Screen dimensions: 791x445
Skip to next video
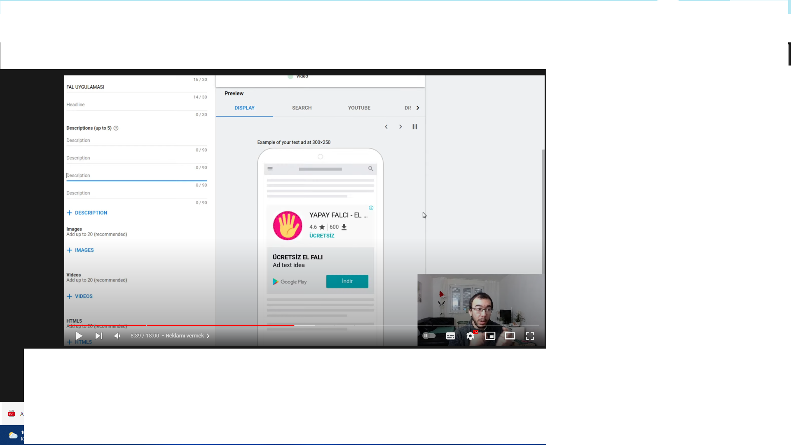[x=99, y=336]
